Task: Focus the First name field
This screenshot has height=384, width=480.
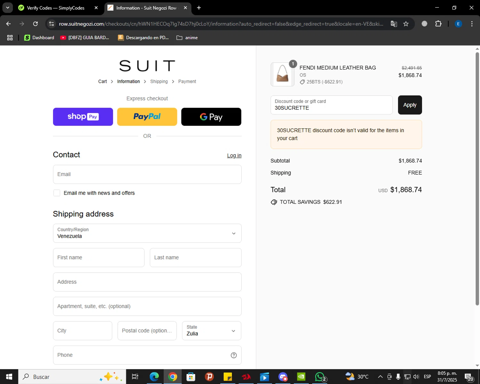Action: (x=99, y=258)
